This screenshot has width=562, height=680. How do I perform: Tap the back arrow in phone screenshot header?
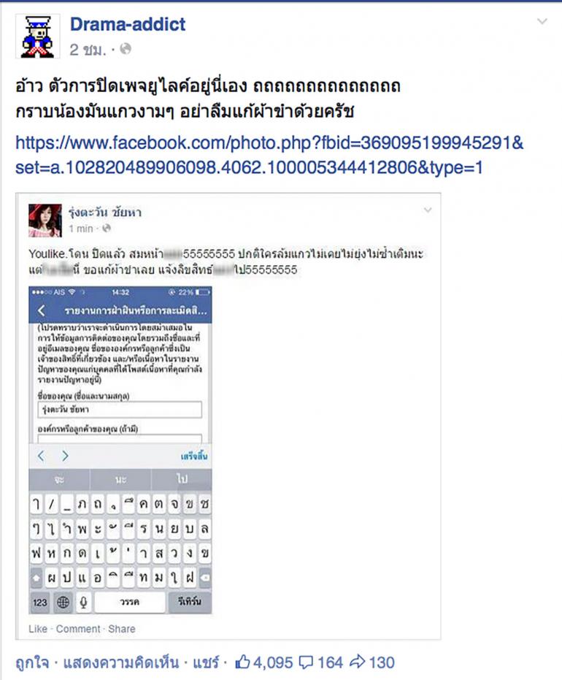point(42,310)
